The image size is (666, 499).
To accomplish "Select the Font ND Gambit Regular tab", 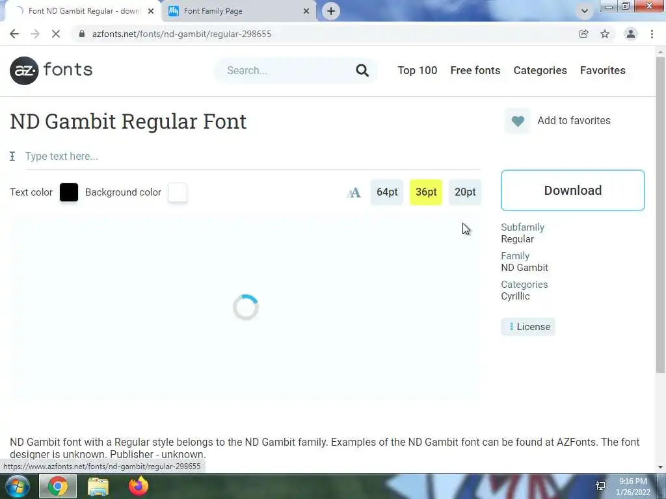I will pos(83,11).
